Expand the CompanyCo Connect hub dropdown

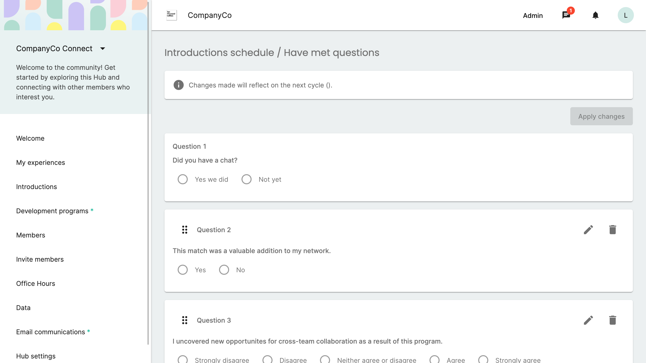tap(102, 49)
